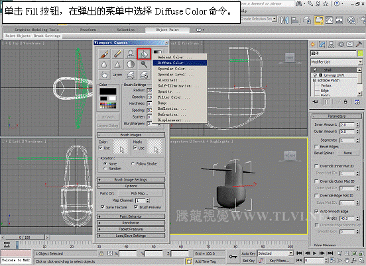
Task: Choose Ambient Color from the Fill menu
Action: tap(180, 57)
